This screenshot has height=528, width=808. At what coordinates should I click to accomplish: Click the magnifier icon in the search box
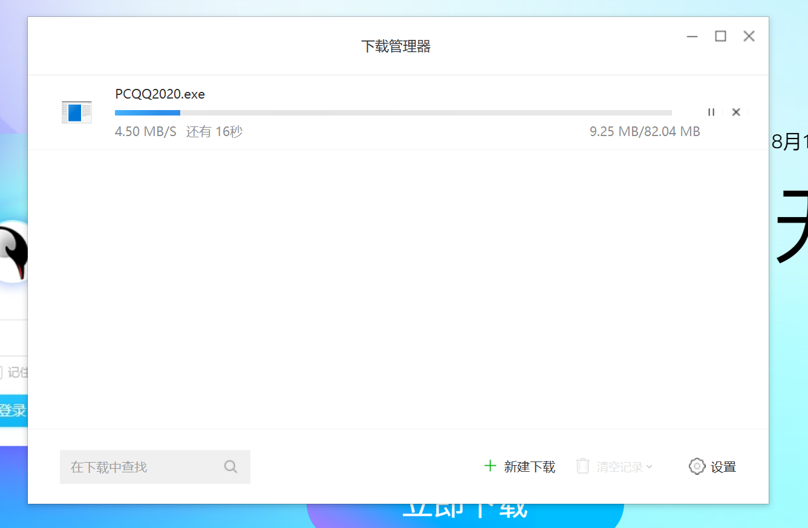pos(230,466)
